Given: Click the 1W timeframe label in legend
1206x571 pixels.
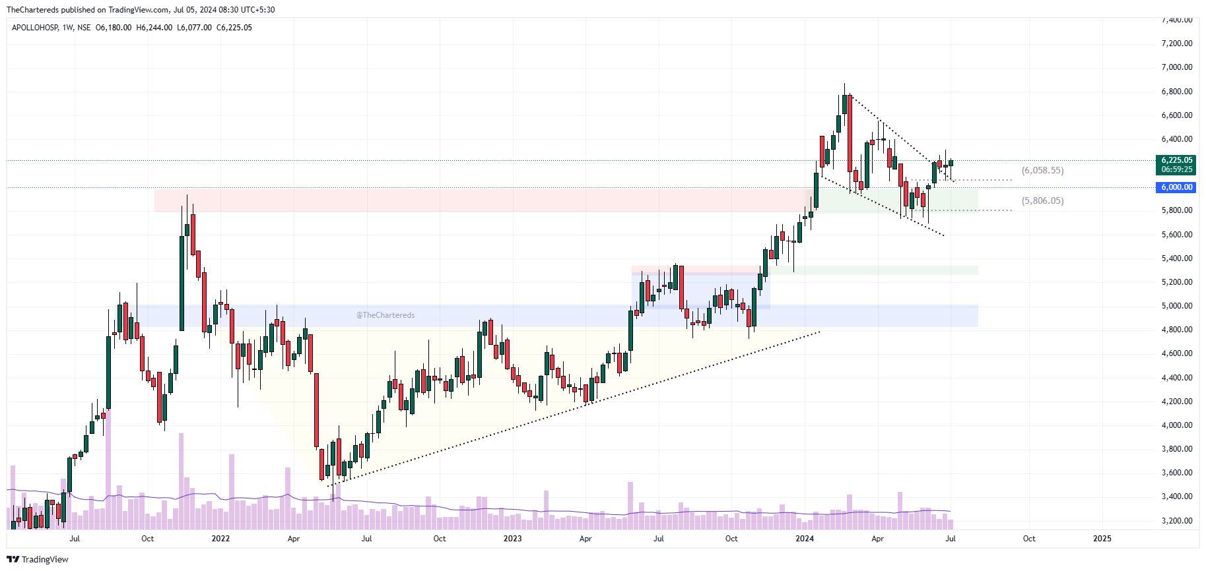Looking at the screenshot, I should pos(67,28).
